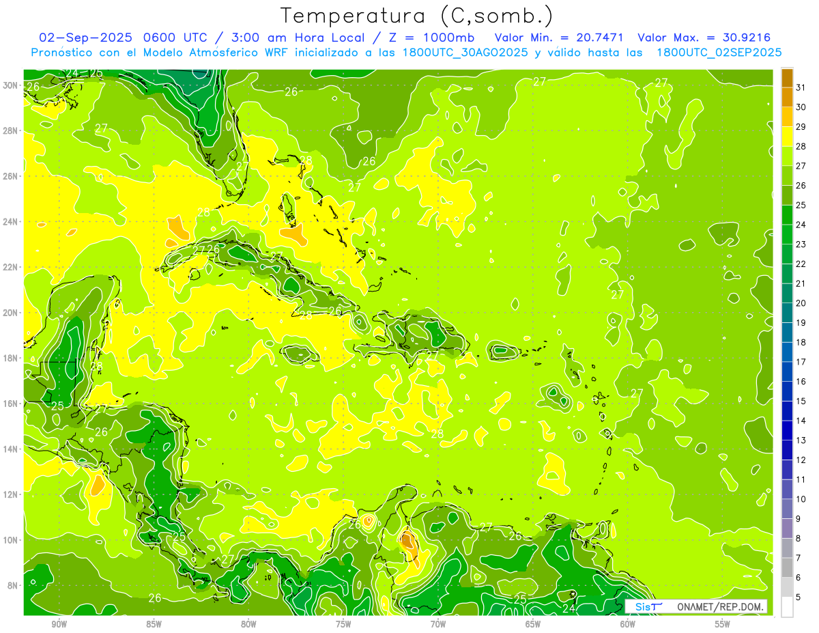819x633 pixels.
Task: Click the "Sis" logo beside ONAMET
Action: [x=648, y=606]
